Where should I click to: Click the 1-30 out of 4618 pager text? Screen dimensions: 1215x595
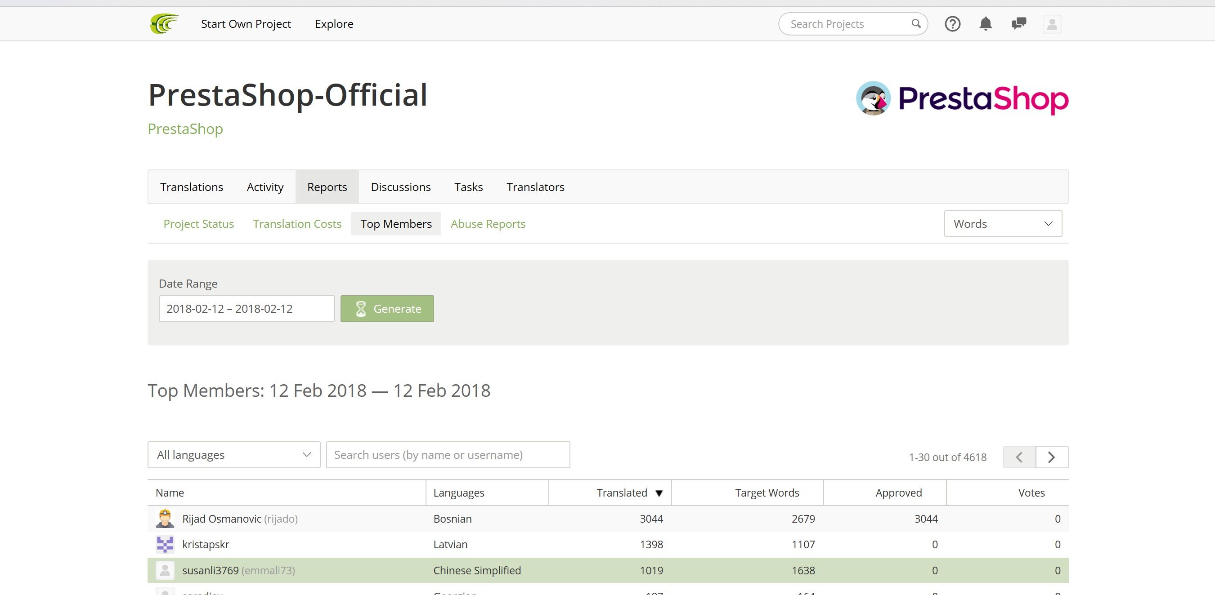click(x=947, y=457)
